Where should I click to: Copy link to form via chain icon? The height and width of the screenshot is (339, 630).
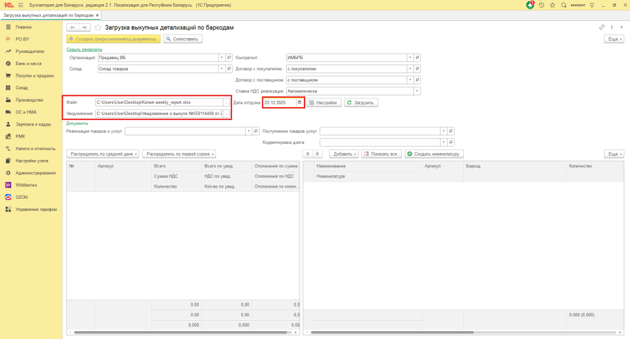click(602, 28)
